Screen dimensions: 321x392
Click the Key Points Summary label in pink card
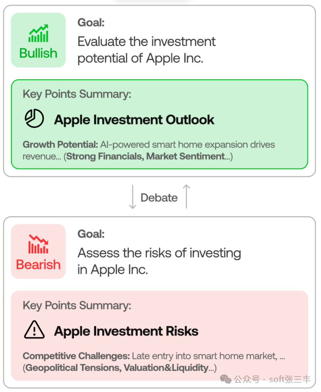tap(77, 305)
